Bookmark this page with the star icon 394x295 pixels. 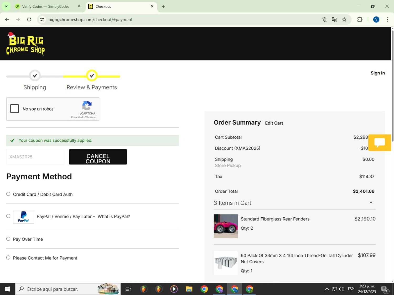[x=344, y=19]
